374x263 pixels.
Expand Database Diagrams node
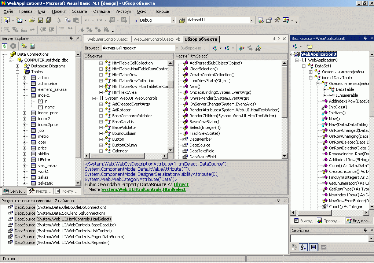pyautogui.click(x=17, y=66)
